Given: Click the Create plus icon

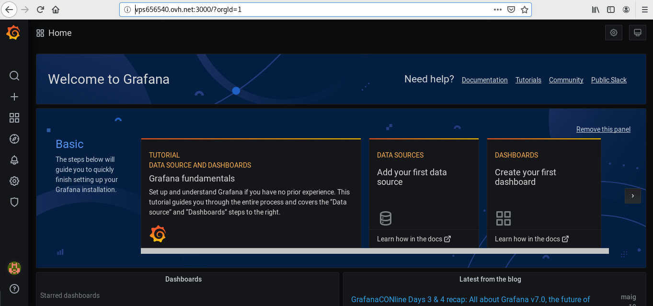Looking at the screenshot, I should click(x=14, y=97).
